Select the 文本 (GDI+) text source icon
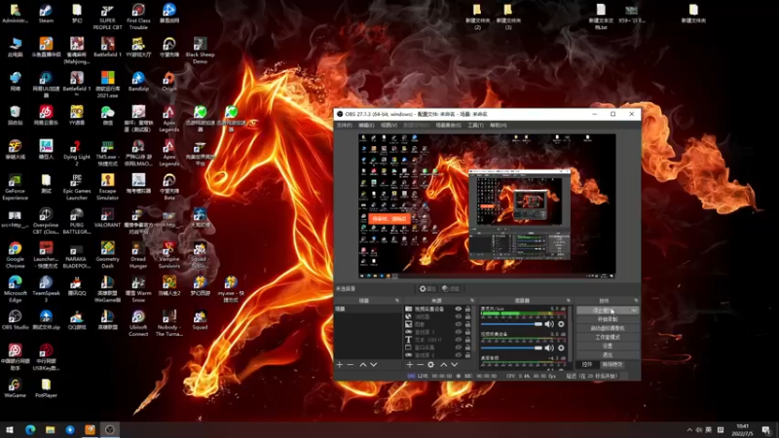779x438 pixels. (x=408, y=340)
